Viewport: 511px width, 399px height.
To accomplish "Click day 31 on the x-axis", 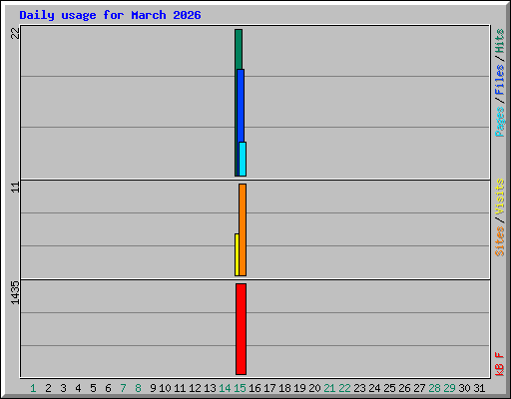I will point(479,388).
